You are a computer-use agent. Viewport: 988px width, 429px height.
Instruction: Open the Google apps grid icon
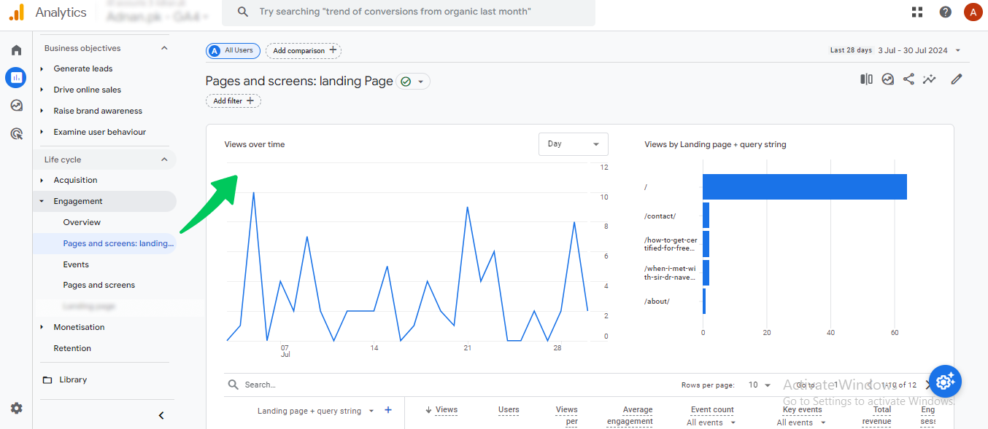click(x=917, y=12)
